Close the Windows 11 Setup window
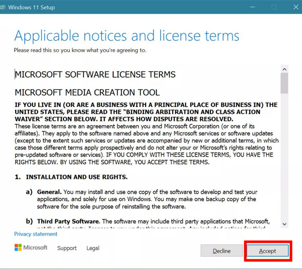 pos(296,7)
